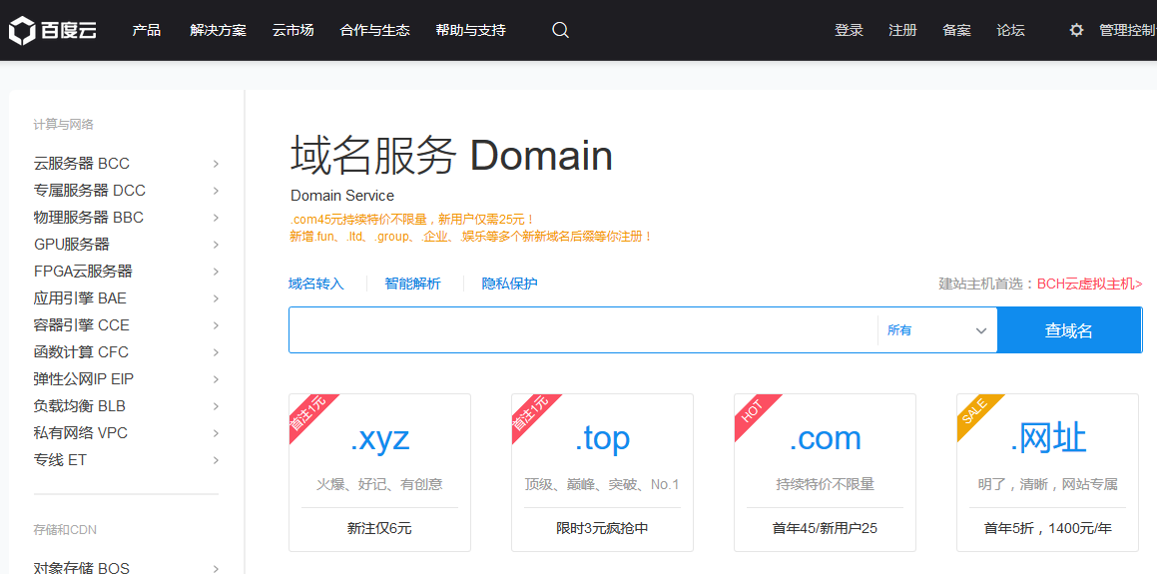This screenshot has width=1157, height=574.
Task: Expand chevron for 负载均衡 BLB
Action: pos(216,405)
